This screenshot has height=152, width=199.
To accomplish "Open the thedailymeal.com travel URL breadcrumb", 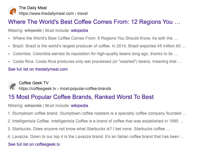I will point(53,13).
